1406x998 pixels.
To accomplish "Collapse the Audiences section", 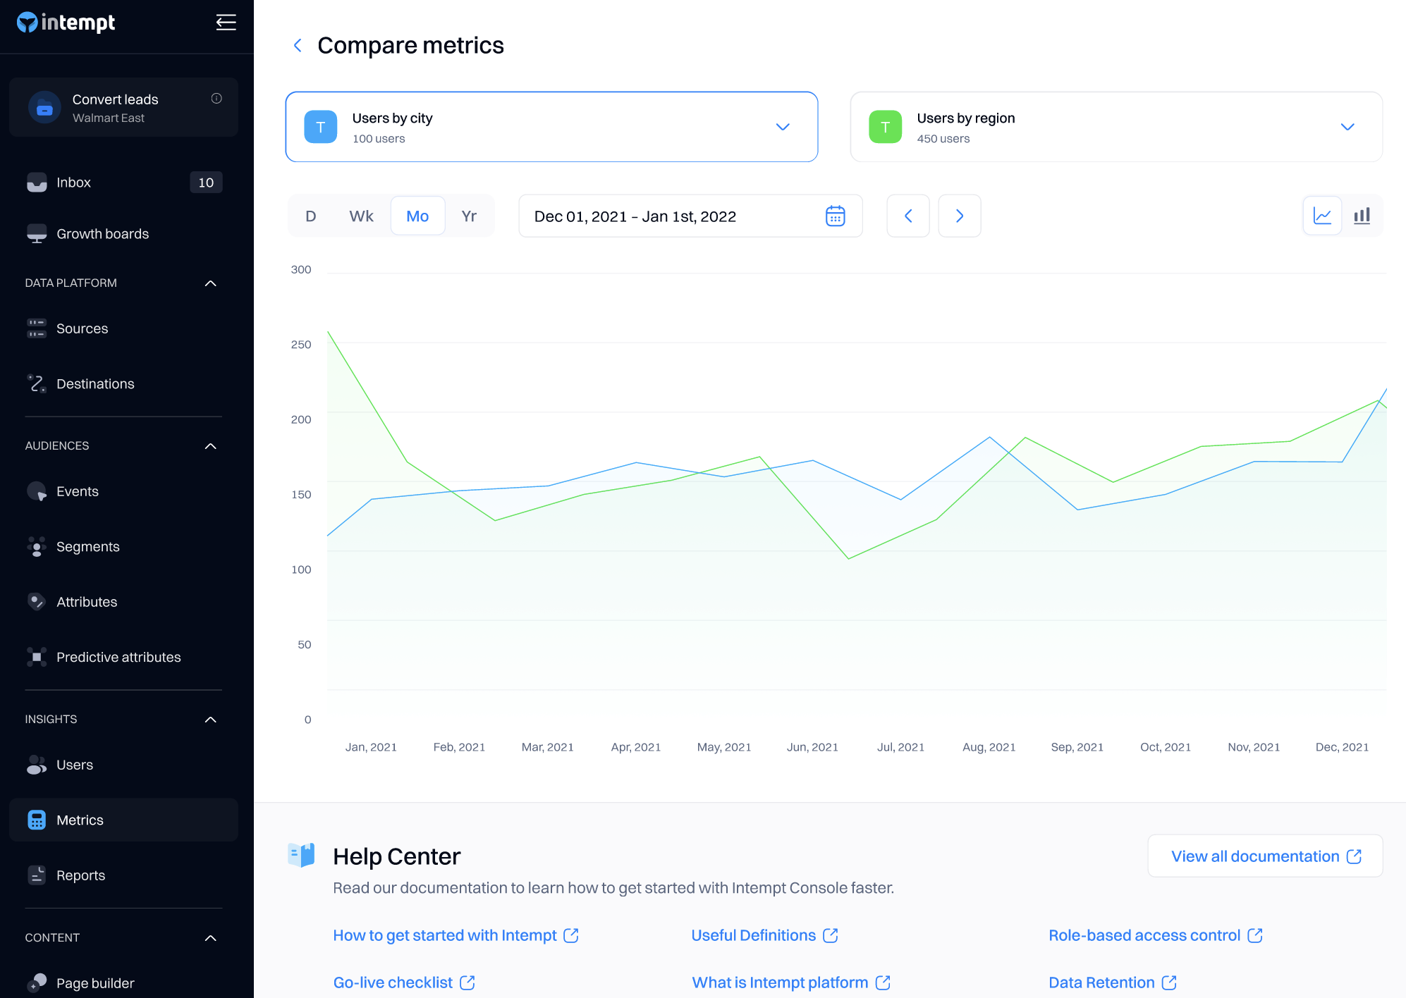I will pyautogui.click(x=210, y=446).
